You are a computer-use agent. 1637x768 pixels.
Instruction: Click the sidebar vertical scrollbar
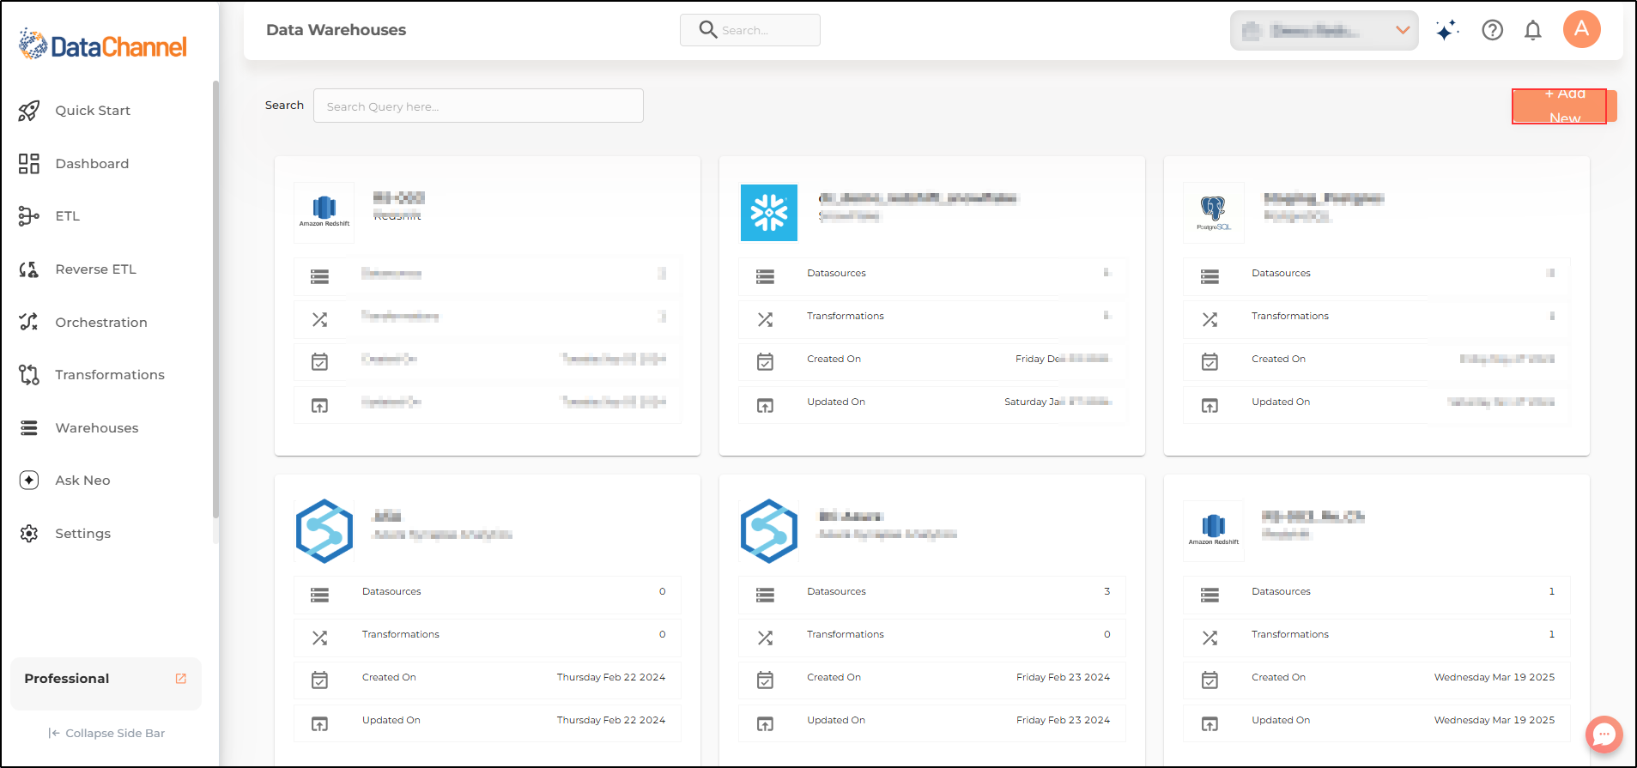tap(215, 300)
